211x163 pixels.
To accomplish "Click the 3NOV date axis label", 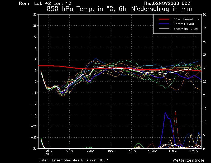I will [x=49, y=151].
